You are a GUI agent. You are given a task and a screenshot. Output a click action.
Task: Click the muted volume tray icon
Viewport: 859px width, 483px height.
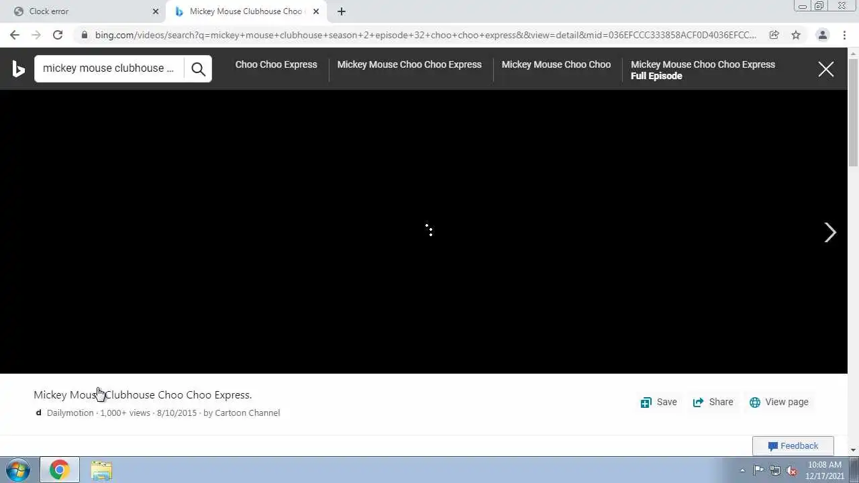tap(792, 470)
